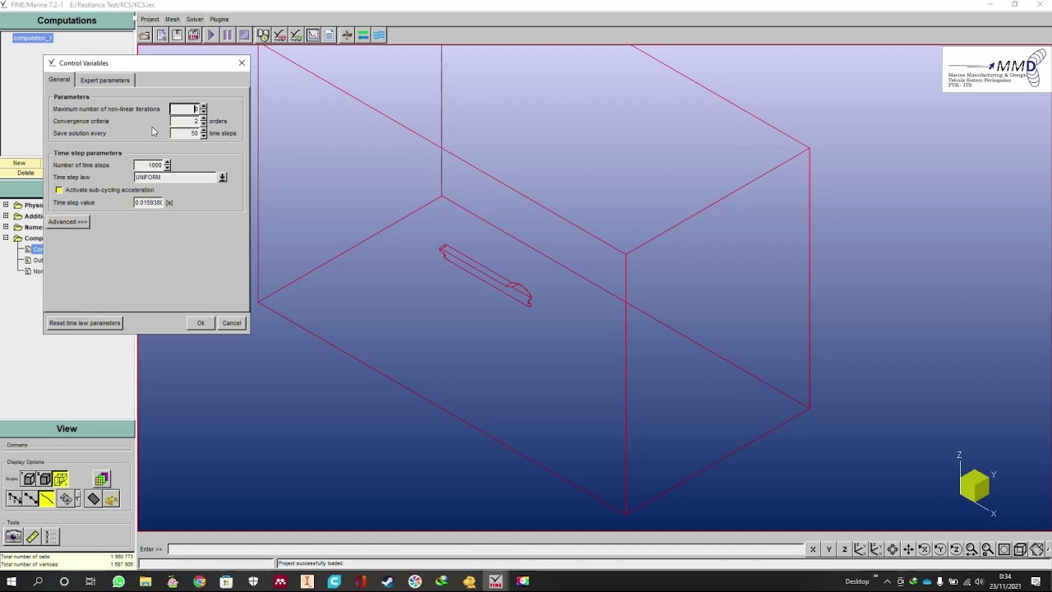Rotate view about Y axis icon

click(x=939, y=549)
